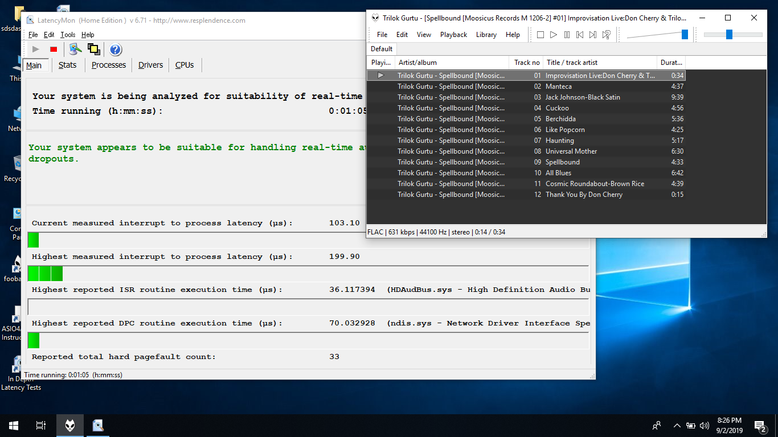Open the foobar2000 Playback menu

click(453, 35)
